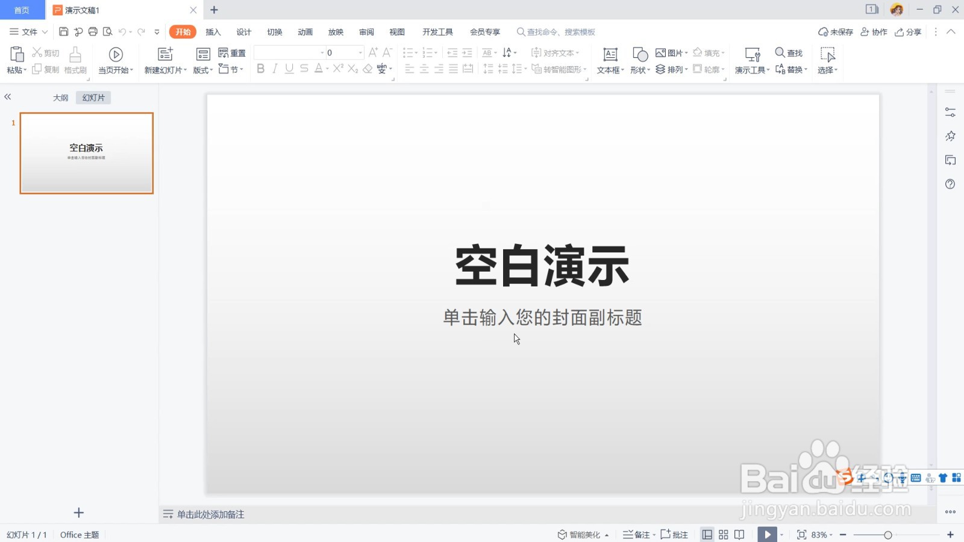Click the 批注 comments button
This screenshot has width=964, height=542.
click(674, 535)
